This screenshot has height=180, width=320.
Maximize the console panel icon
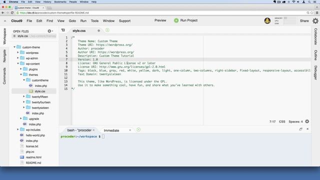pyautogui.click(x=301, y=129)
